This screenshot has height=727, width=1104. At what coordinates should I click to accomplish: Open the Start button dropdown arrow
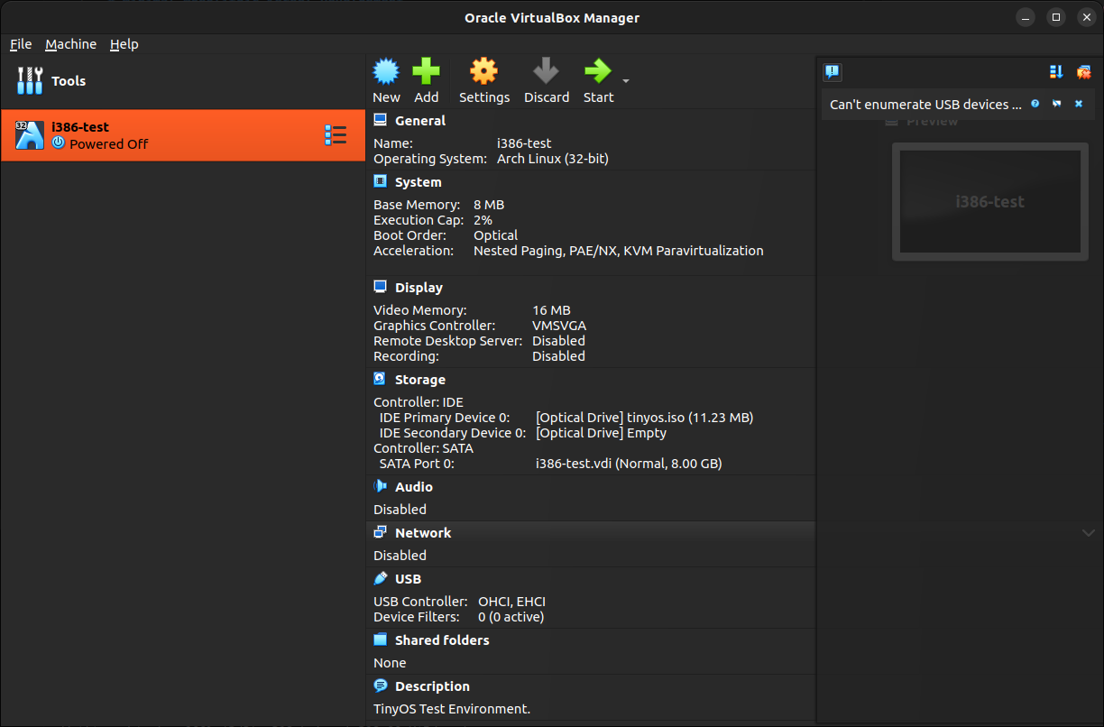click(x=626, y=81)
